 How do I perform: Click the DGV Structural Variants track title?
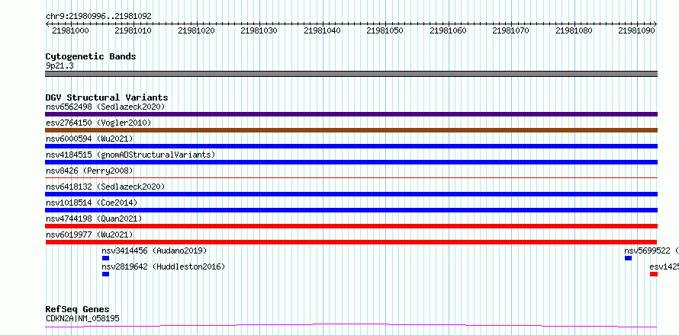(107, 97)
